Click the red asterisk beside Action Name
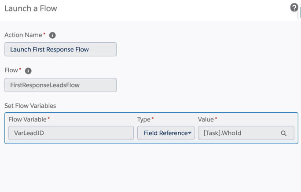301x192 pixels. point(44,34)
